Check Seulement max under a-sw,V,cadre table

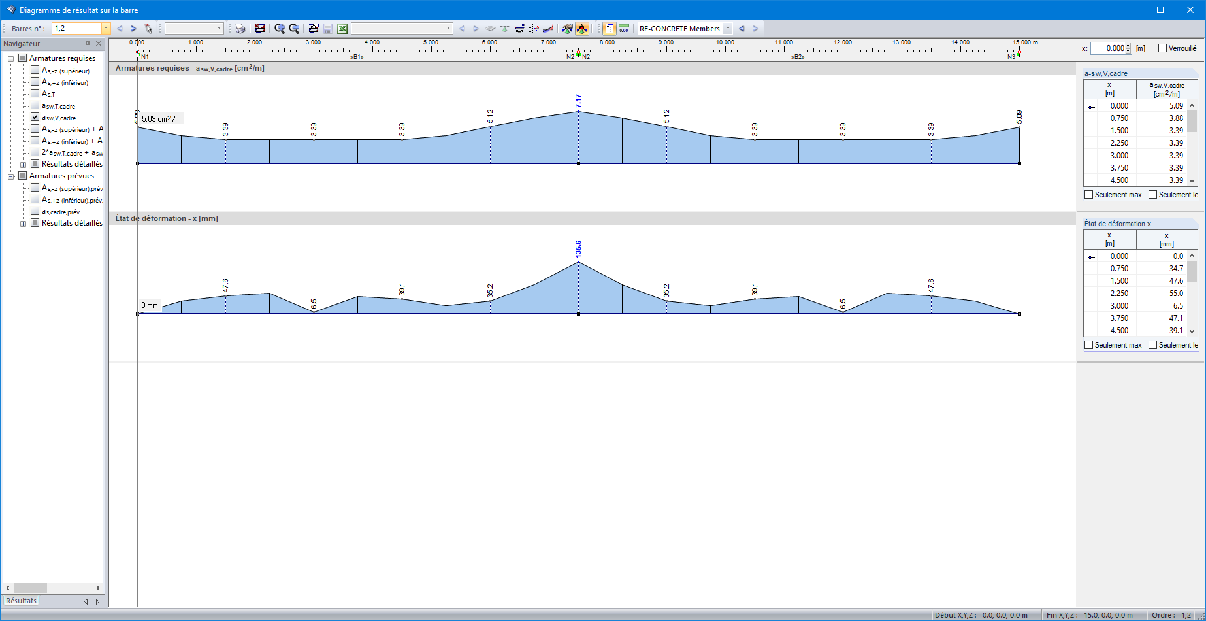pos(1088,195)
